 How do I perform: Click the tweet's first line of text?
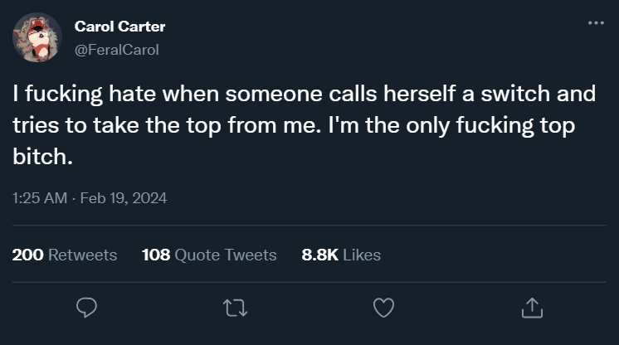click(304, 95)
